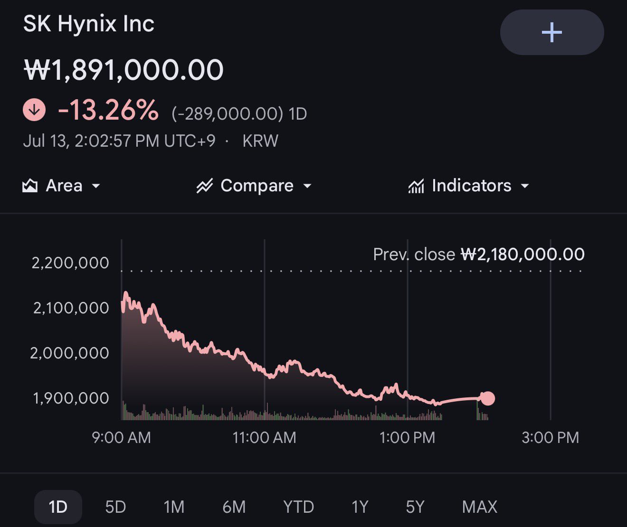The height and width of the screenshot is (527, 627).
Task: Select the 1D time range tab
Action: tap(58, 507)
